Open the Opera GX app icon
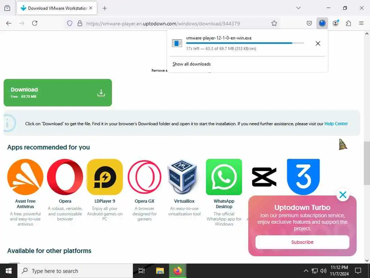 click(145, 177)
